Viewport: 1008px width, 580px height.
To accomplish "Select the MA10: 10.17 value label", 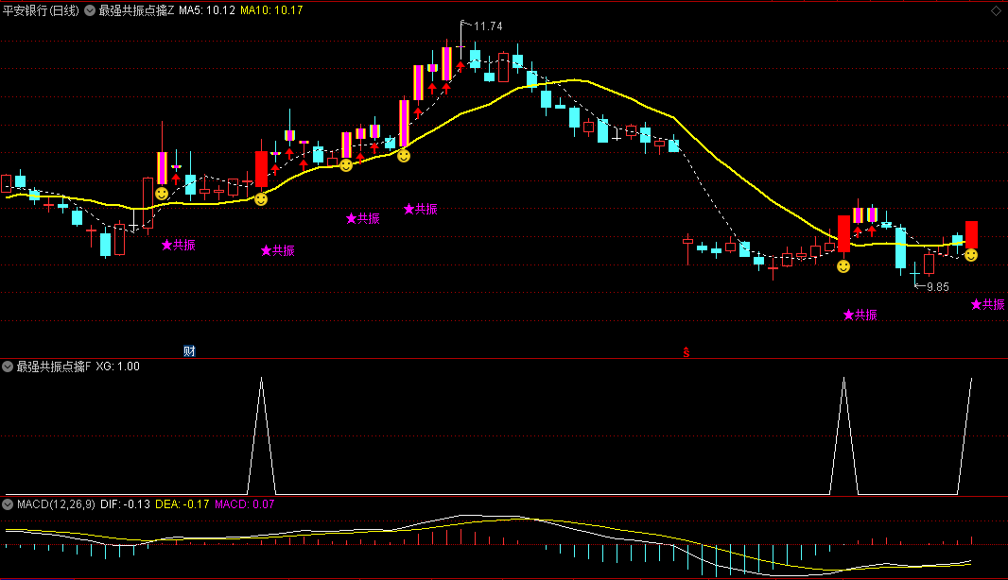I will (x=271, y=10).
